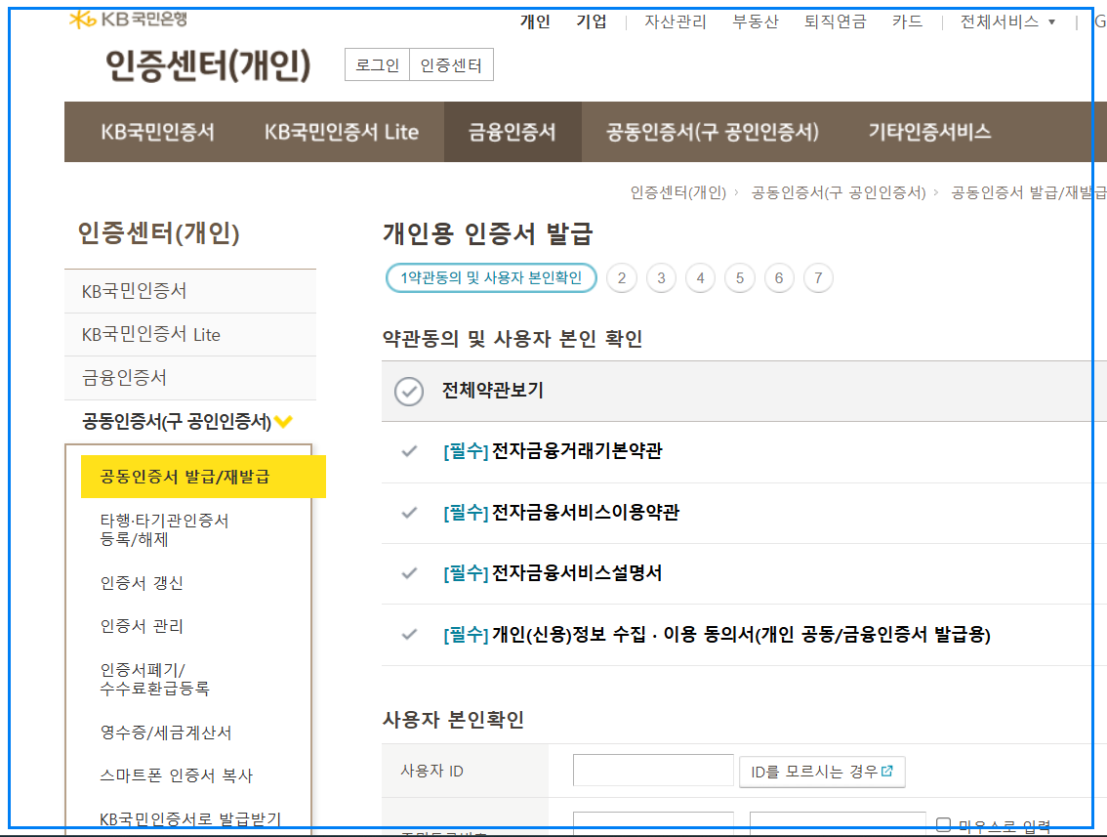Check the 전자금융서비스설명서 agreement checkmark
Viewport: 1107px width, 837px height.
[409, 573]
